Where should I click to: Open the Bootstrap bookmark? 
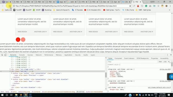(47, 10)
